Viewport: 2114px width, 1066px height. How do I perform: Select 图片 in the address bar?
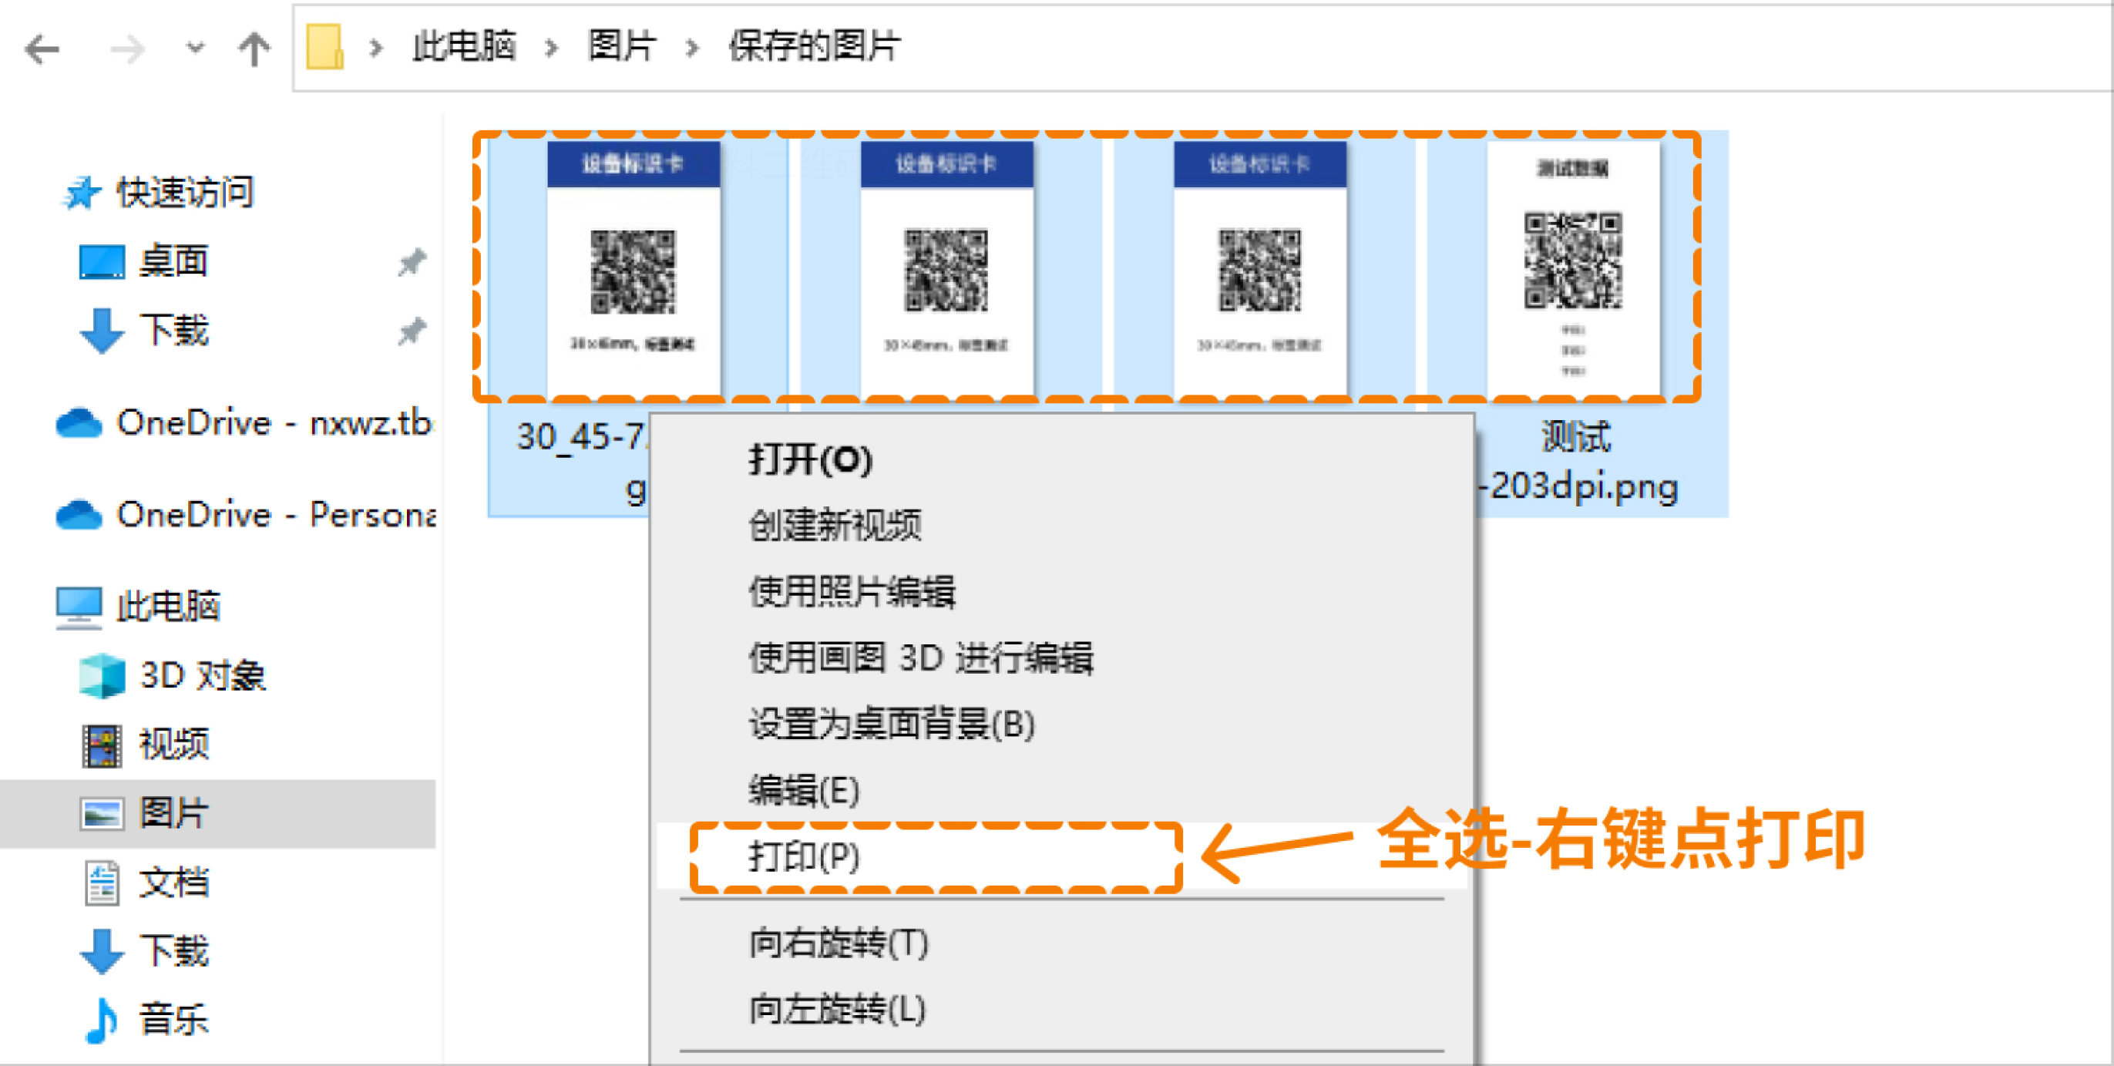pyautogui.click(x=622, y=46)
